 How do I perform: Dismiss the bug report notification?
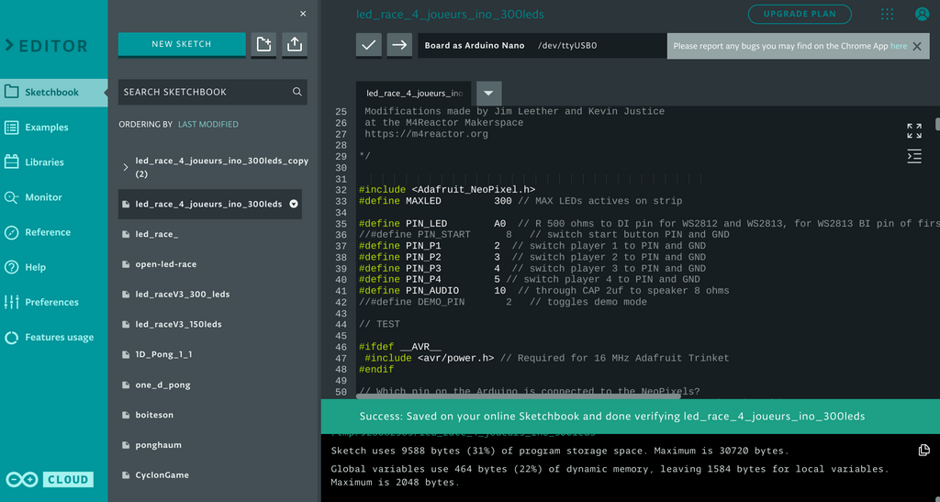tap(916, 46)
